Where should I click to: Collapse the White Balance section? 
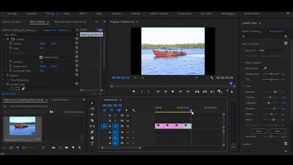(243, 62)
